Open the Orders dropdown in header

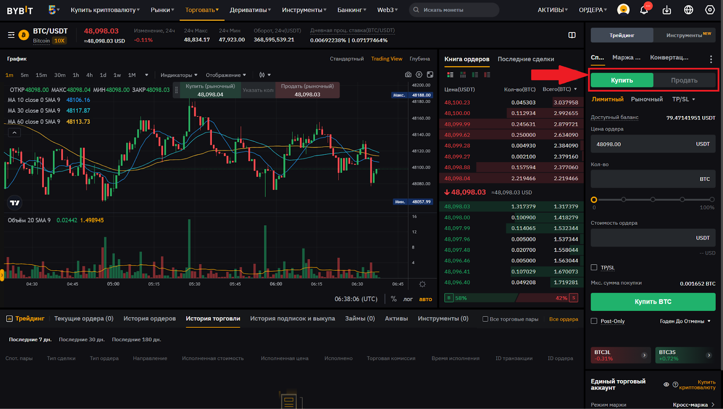[593, 10]
